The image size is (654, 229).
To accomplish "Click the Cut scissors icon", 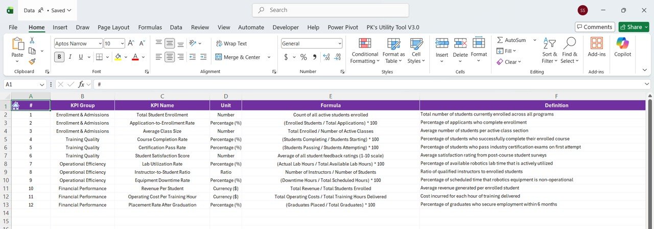I will pyautogui.click(x=32, y=40).
